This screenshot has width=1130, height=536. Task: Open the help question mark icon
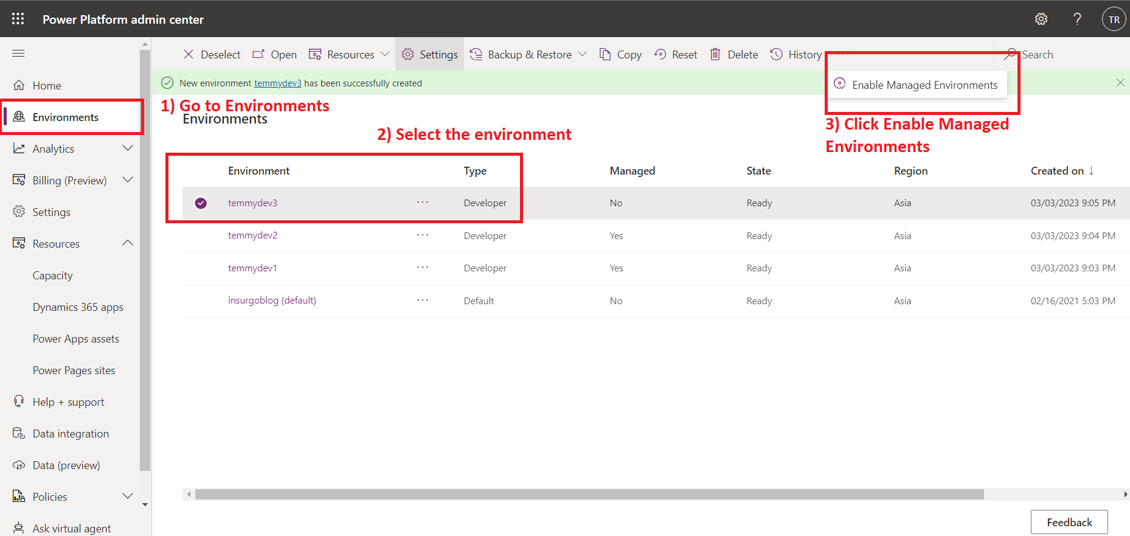coord(1077,19)
